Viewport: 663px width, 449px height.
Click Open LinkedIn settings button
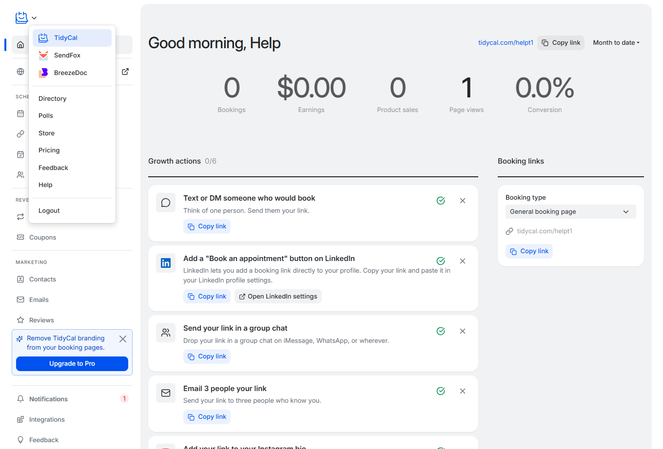tap(278, 297)
